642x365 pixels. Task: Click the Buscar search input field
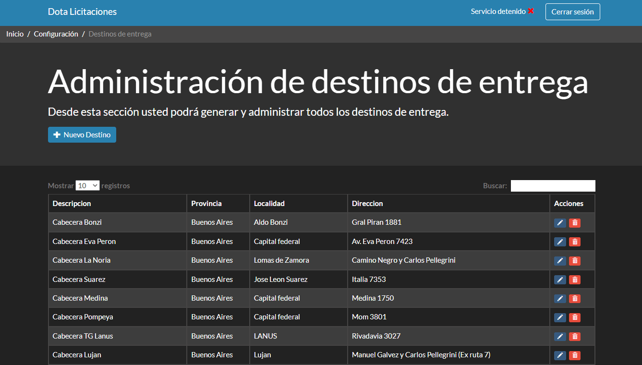pyautogui.click(x=553, y=186)
